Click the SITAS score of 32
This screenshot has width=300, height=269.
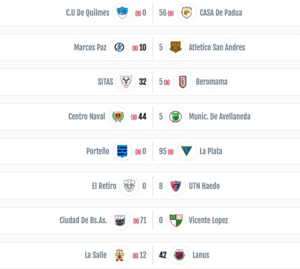[x=143, y=82]
